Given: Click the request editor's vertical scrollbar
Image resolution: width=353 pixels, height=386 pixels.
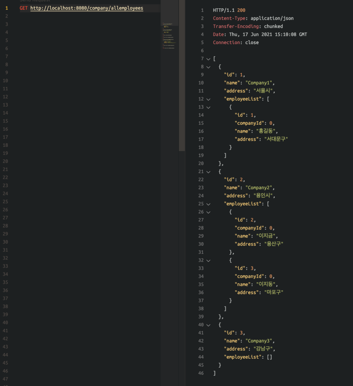Looking at the screenshot, I should click(x=182, y=75).
